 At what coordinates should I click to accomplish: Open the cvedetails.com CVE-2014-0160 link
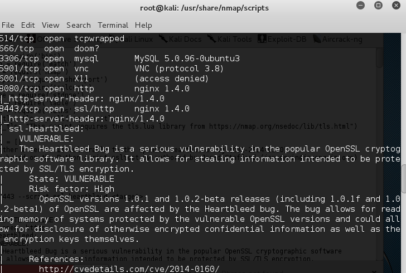[x=129, y=269]
